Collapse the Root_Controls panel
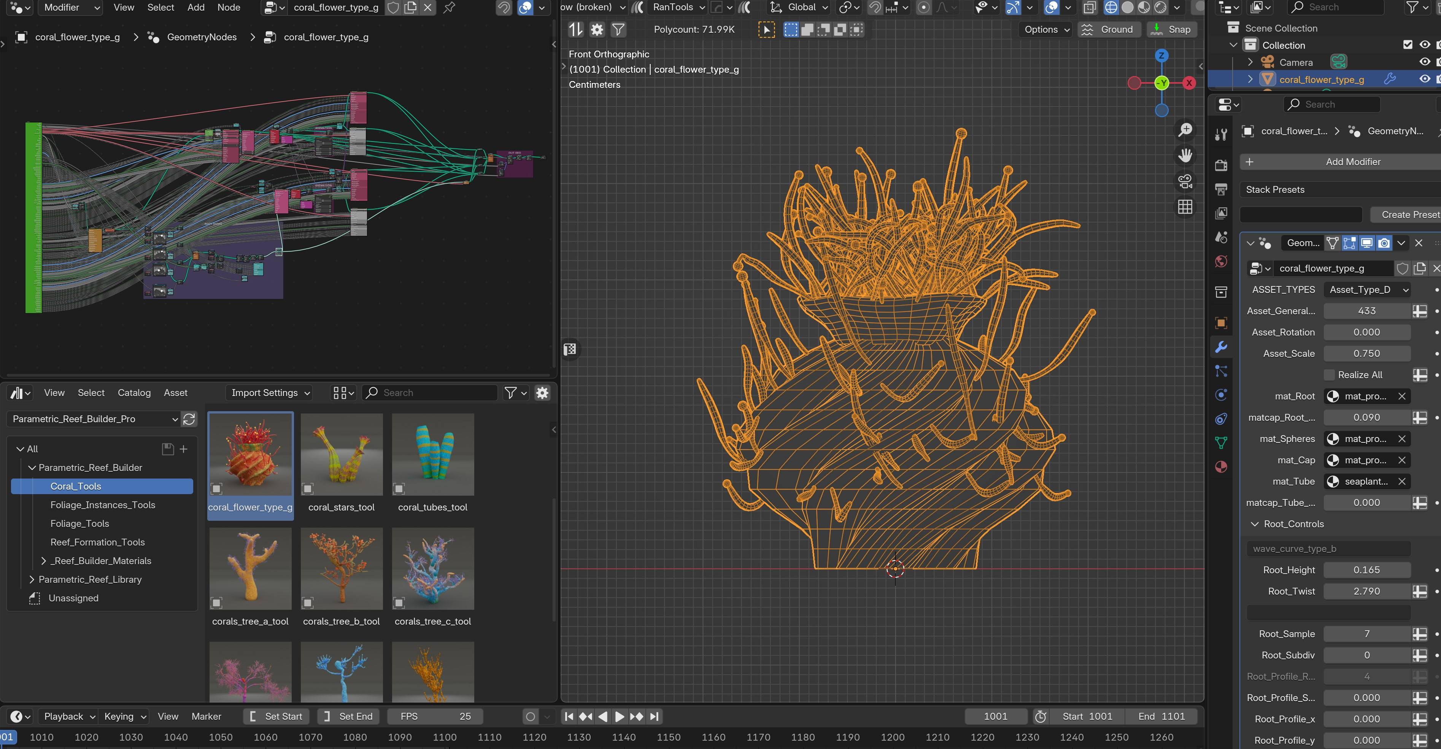Image resolution: width=1441 pixels, height=749 pixels. [x=1255, y=524]
